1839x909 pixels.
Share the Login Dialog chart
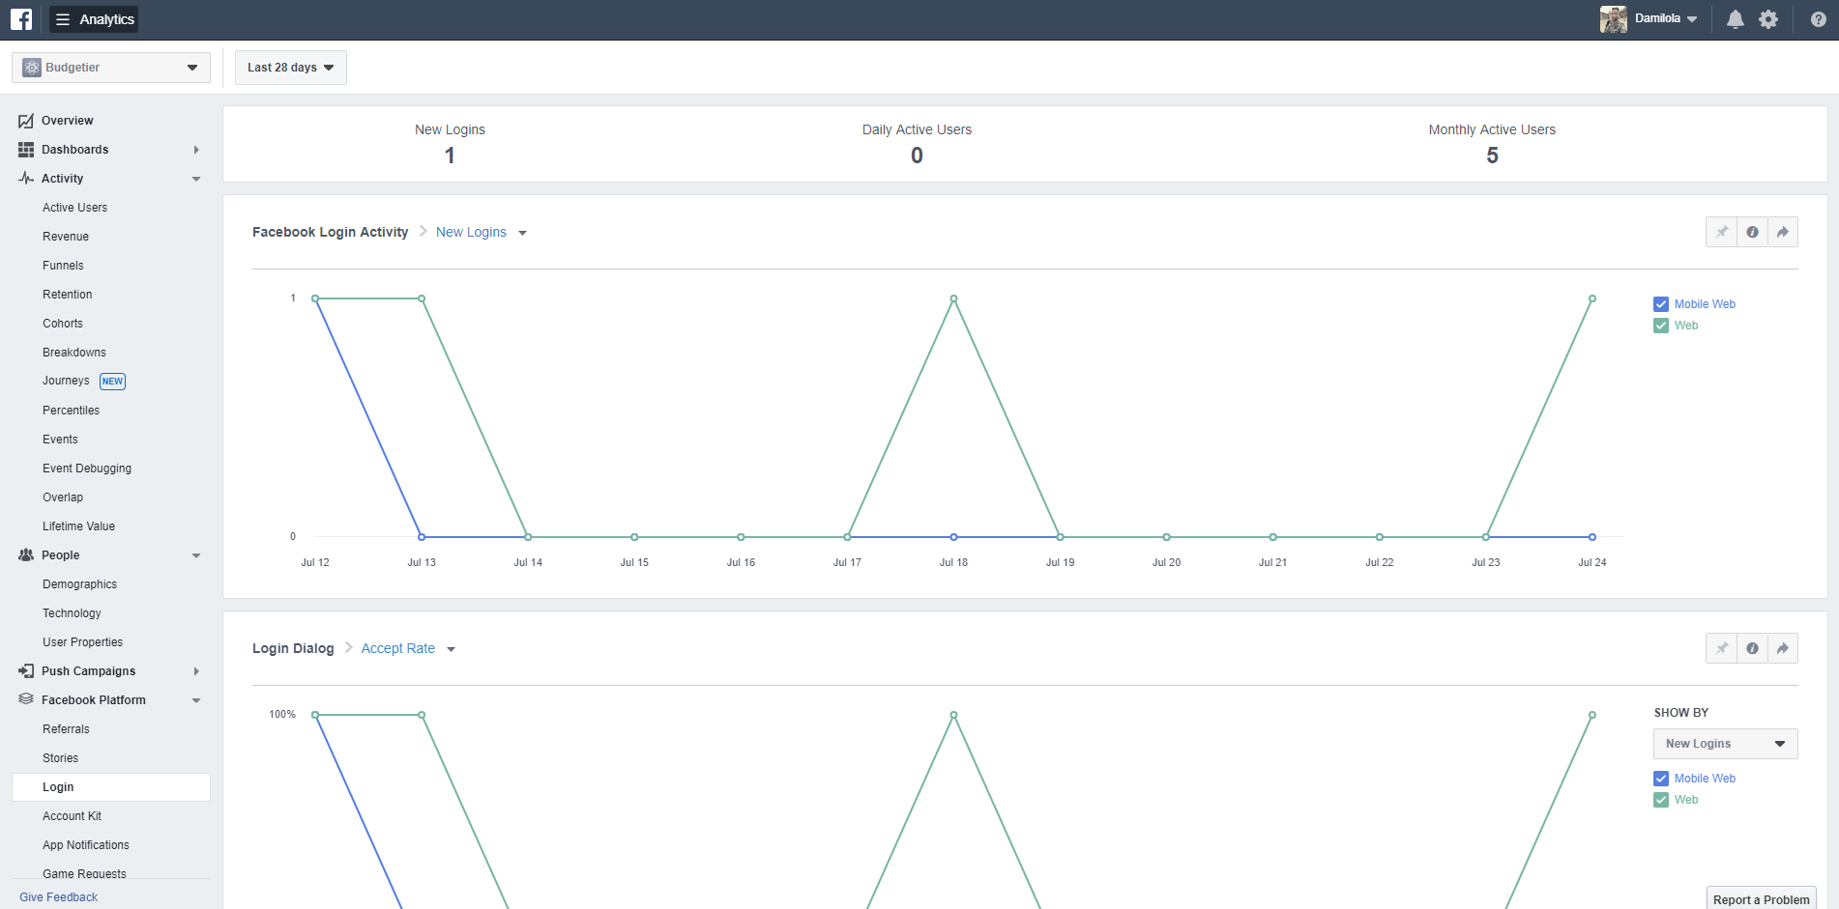click(1783, 648)
